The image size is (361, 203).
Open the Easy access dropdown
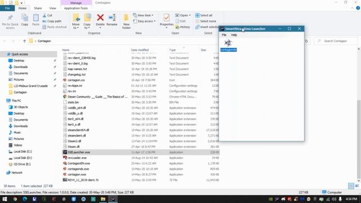pyautogui.click(x=144, y=21)
